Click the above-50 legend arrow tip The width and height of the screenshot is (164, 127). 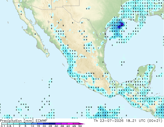[x=82, y=124]
